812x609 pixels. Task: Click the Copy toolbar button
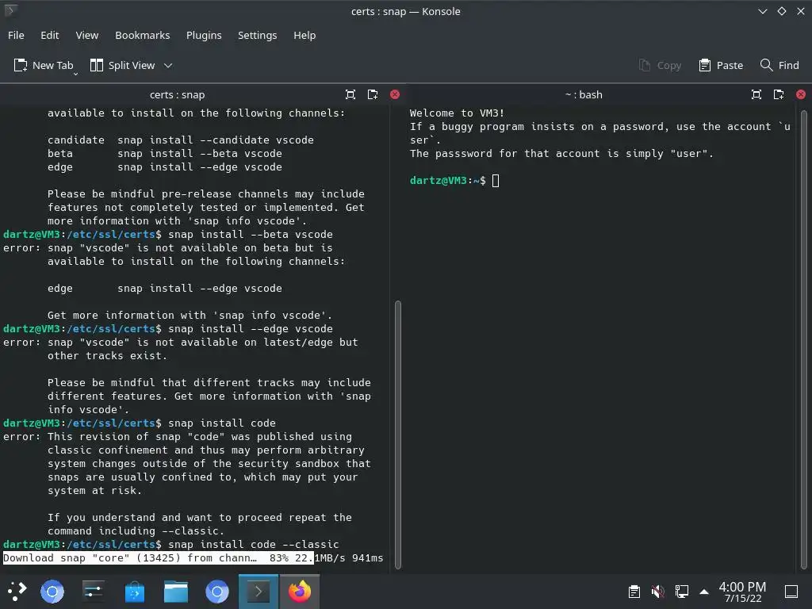pos(660,65)
